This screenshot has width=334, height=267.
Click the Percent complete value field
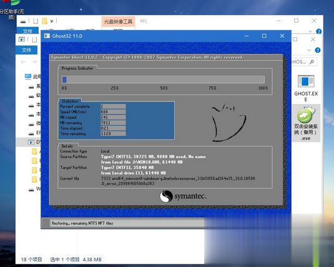pos(113,106)
